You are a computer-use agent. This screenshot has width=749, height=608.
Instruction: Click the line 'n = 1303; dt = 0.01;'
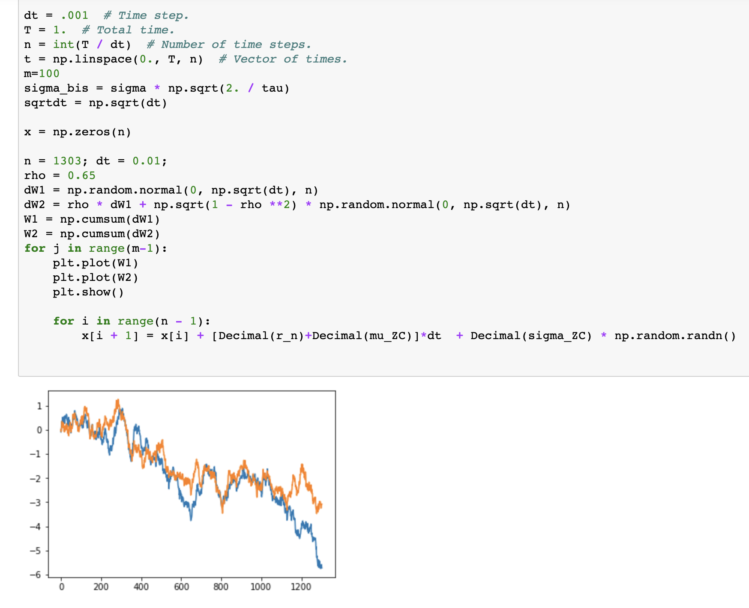[96, 161]
